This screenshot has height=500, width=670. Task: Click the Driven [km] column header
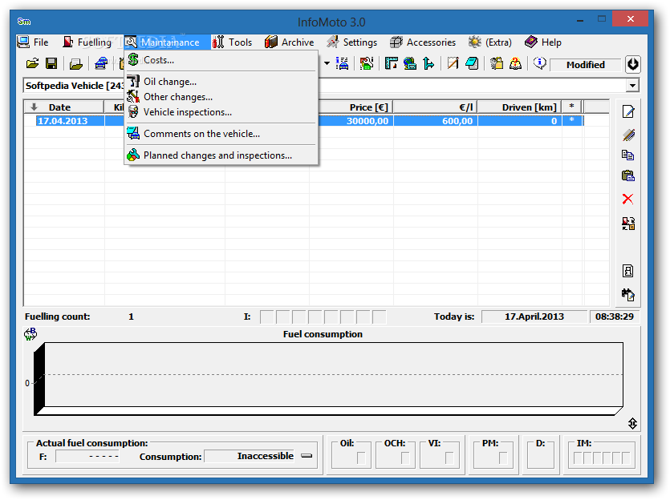tap(520, 107)
